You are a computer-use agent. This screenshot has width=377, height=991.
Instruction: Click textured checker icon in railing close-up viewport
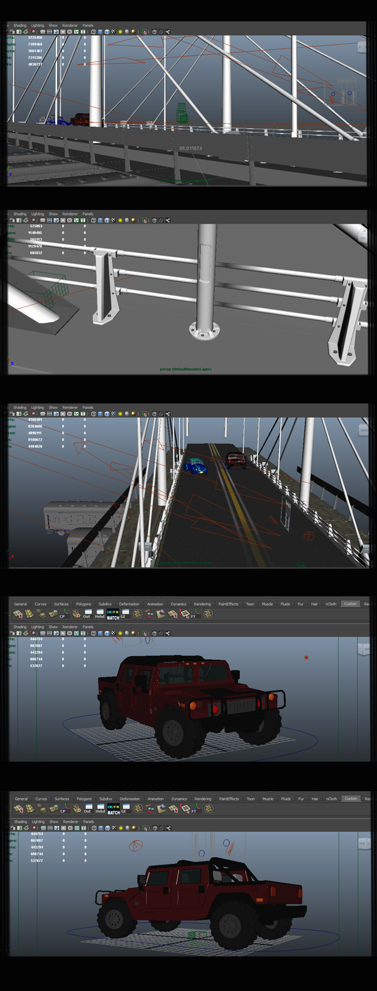click(x=113, y=220)
